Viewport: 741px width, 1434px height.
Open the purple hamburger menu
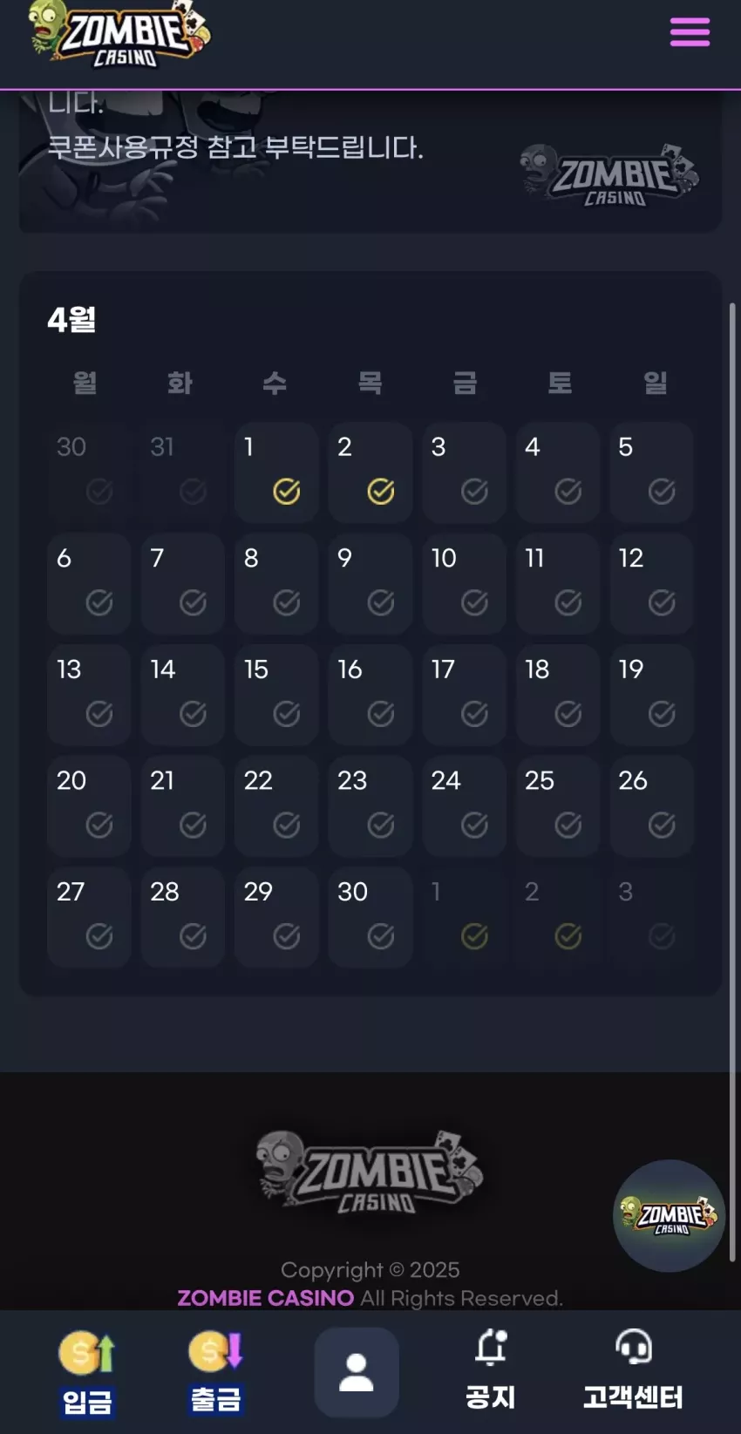690,33
